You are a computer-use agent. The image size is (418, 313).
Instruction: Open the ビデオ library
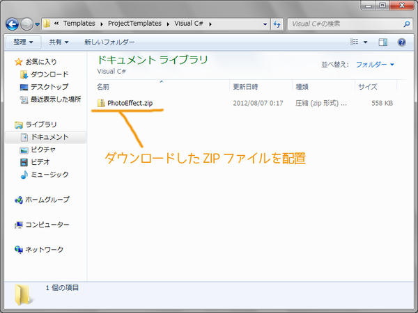(x=40, y=162)
